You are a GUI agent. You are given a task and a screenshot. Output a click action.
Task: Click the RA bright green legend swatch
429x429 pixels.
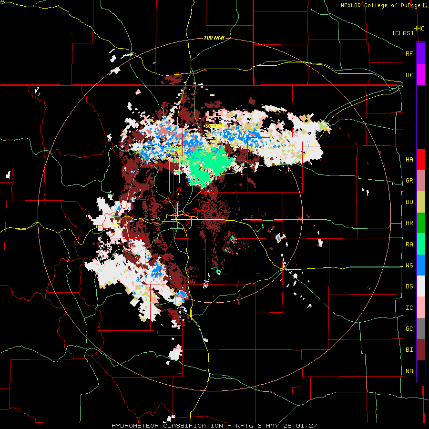pos(421,244)
